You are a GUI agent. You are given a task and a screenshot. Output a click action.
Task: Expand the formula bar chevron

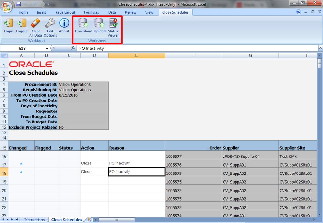[x=320, y=48]
